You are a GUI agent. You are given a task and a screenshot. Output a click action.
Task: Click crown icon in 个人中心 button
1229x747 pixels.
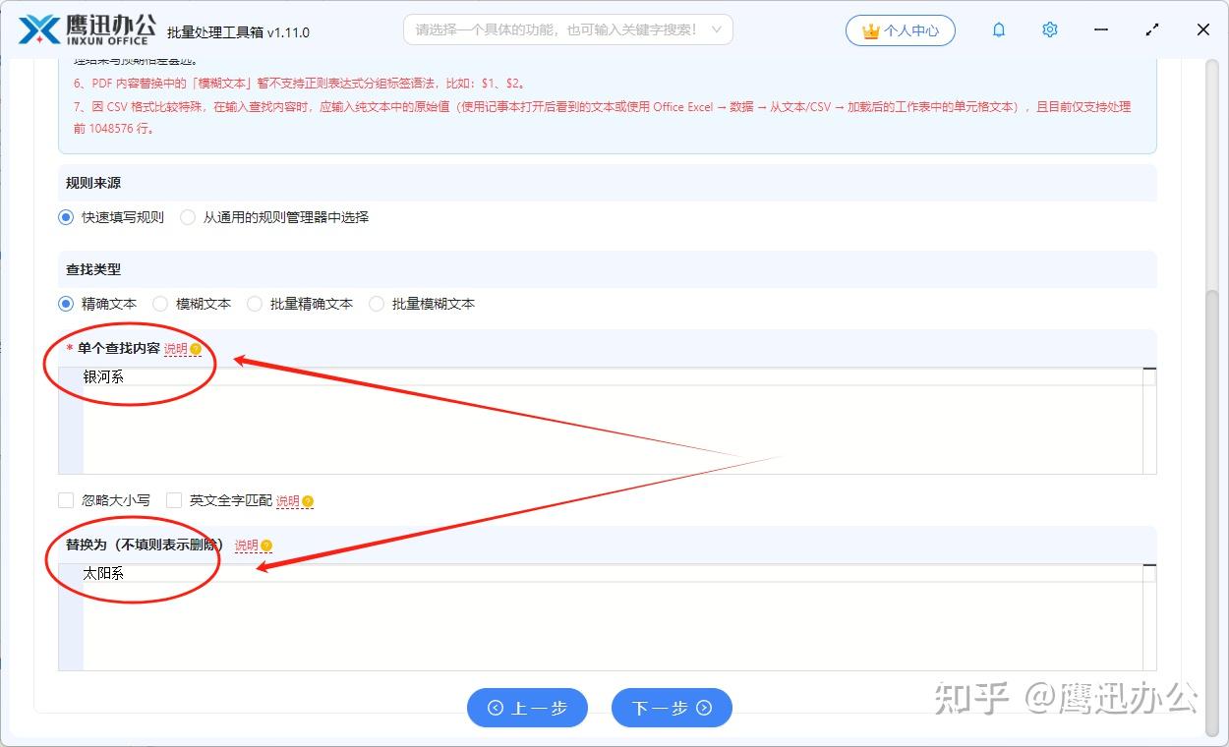870,30
